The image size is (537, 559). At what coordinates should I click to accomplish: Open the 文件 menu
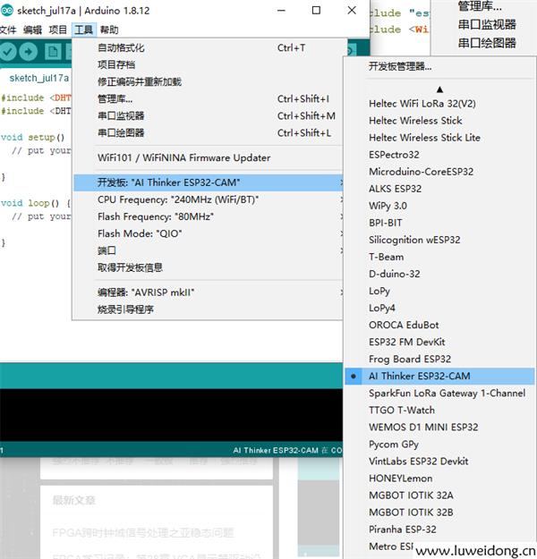[8, 30]
